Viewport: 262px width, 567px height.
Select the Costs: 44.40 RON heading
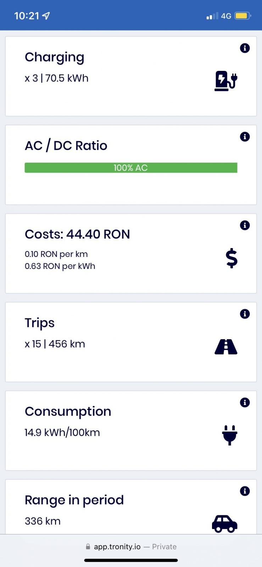tap(77, 234)
